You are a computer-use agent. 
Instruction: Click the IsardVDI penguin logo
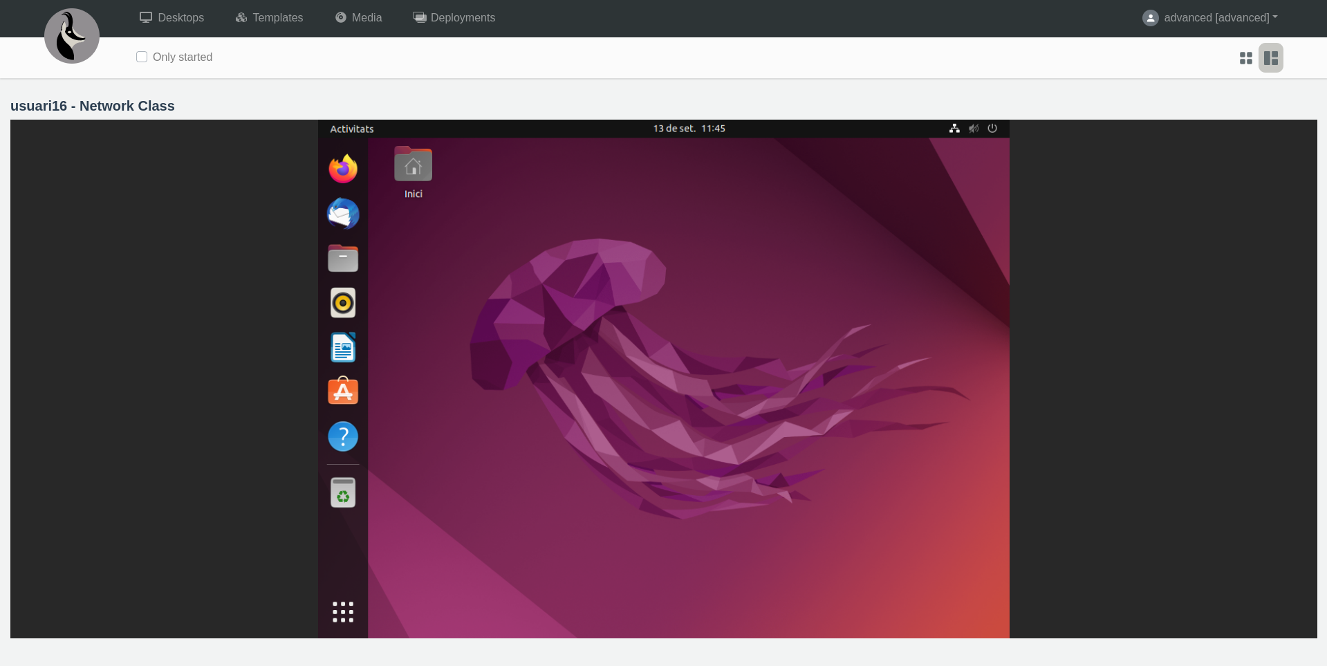tap(72, 36)
